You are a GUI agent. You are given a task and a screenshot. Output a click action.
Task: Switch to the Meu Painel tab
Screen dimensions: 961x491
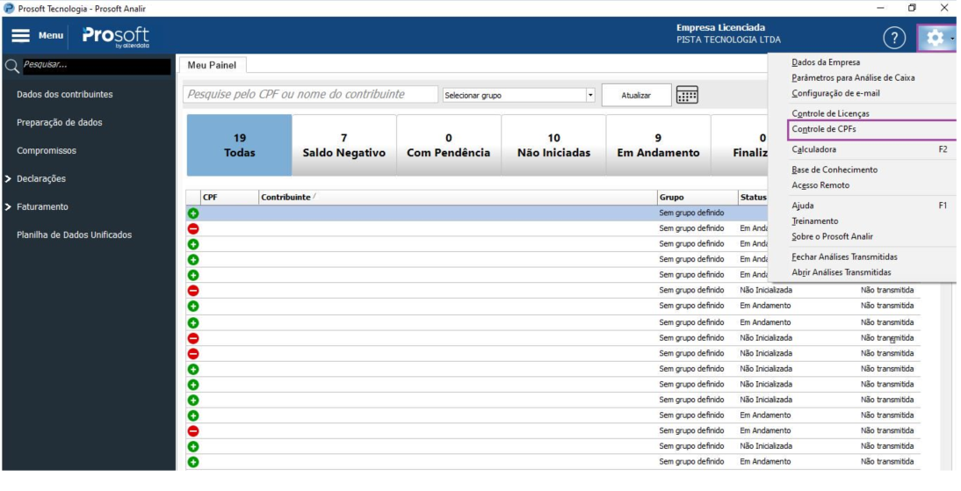pos(212,65)
